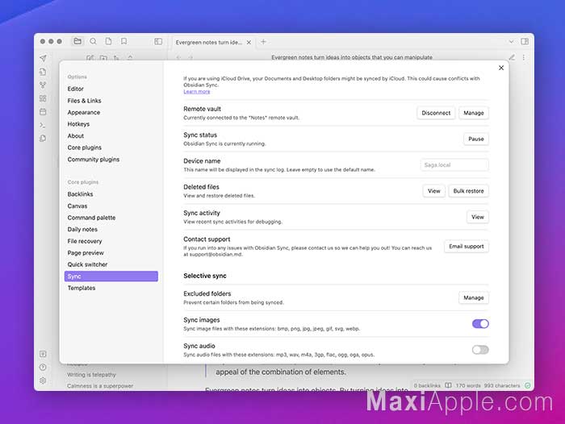The width and height of the screenshot is (565, 424).
Task: Click the graph view ribbon icon
Action: (x=43, y=85)
